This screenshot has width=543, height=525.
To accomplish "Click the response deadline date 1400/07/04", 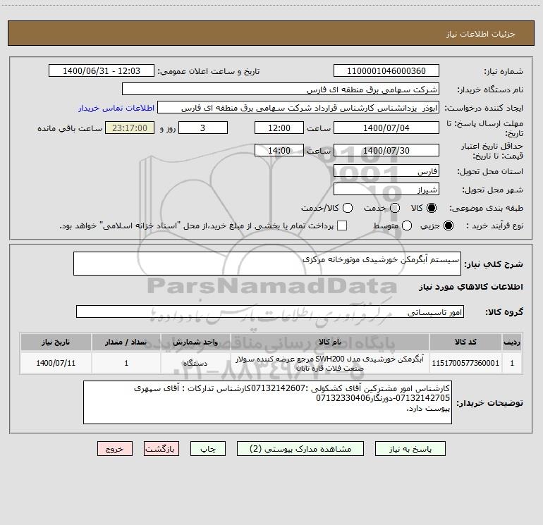I will coord(386,128).
